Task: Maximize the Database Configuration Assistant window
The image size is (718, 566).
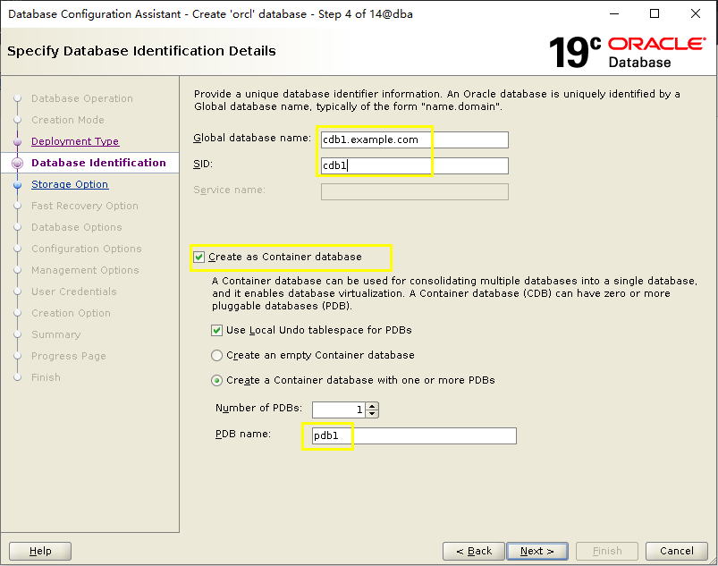Action: pos(655,13)
